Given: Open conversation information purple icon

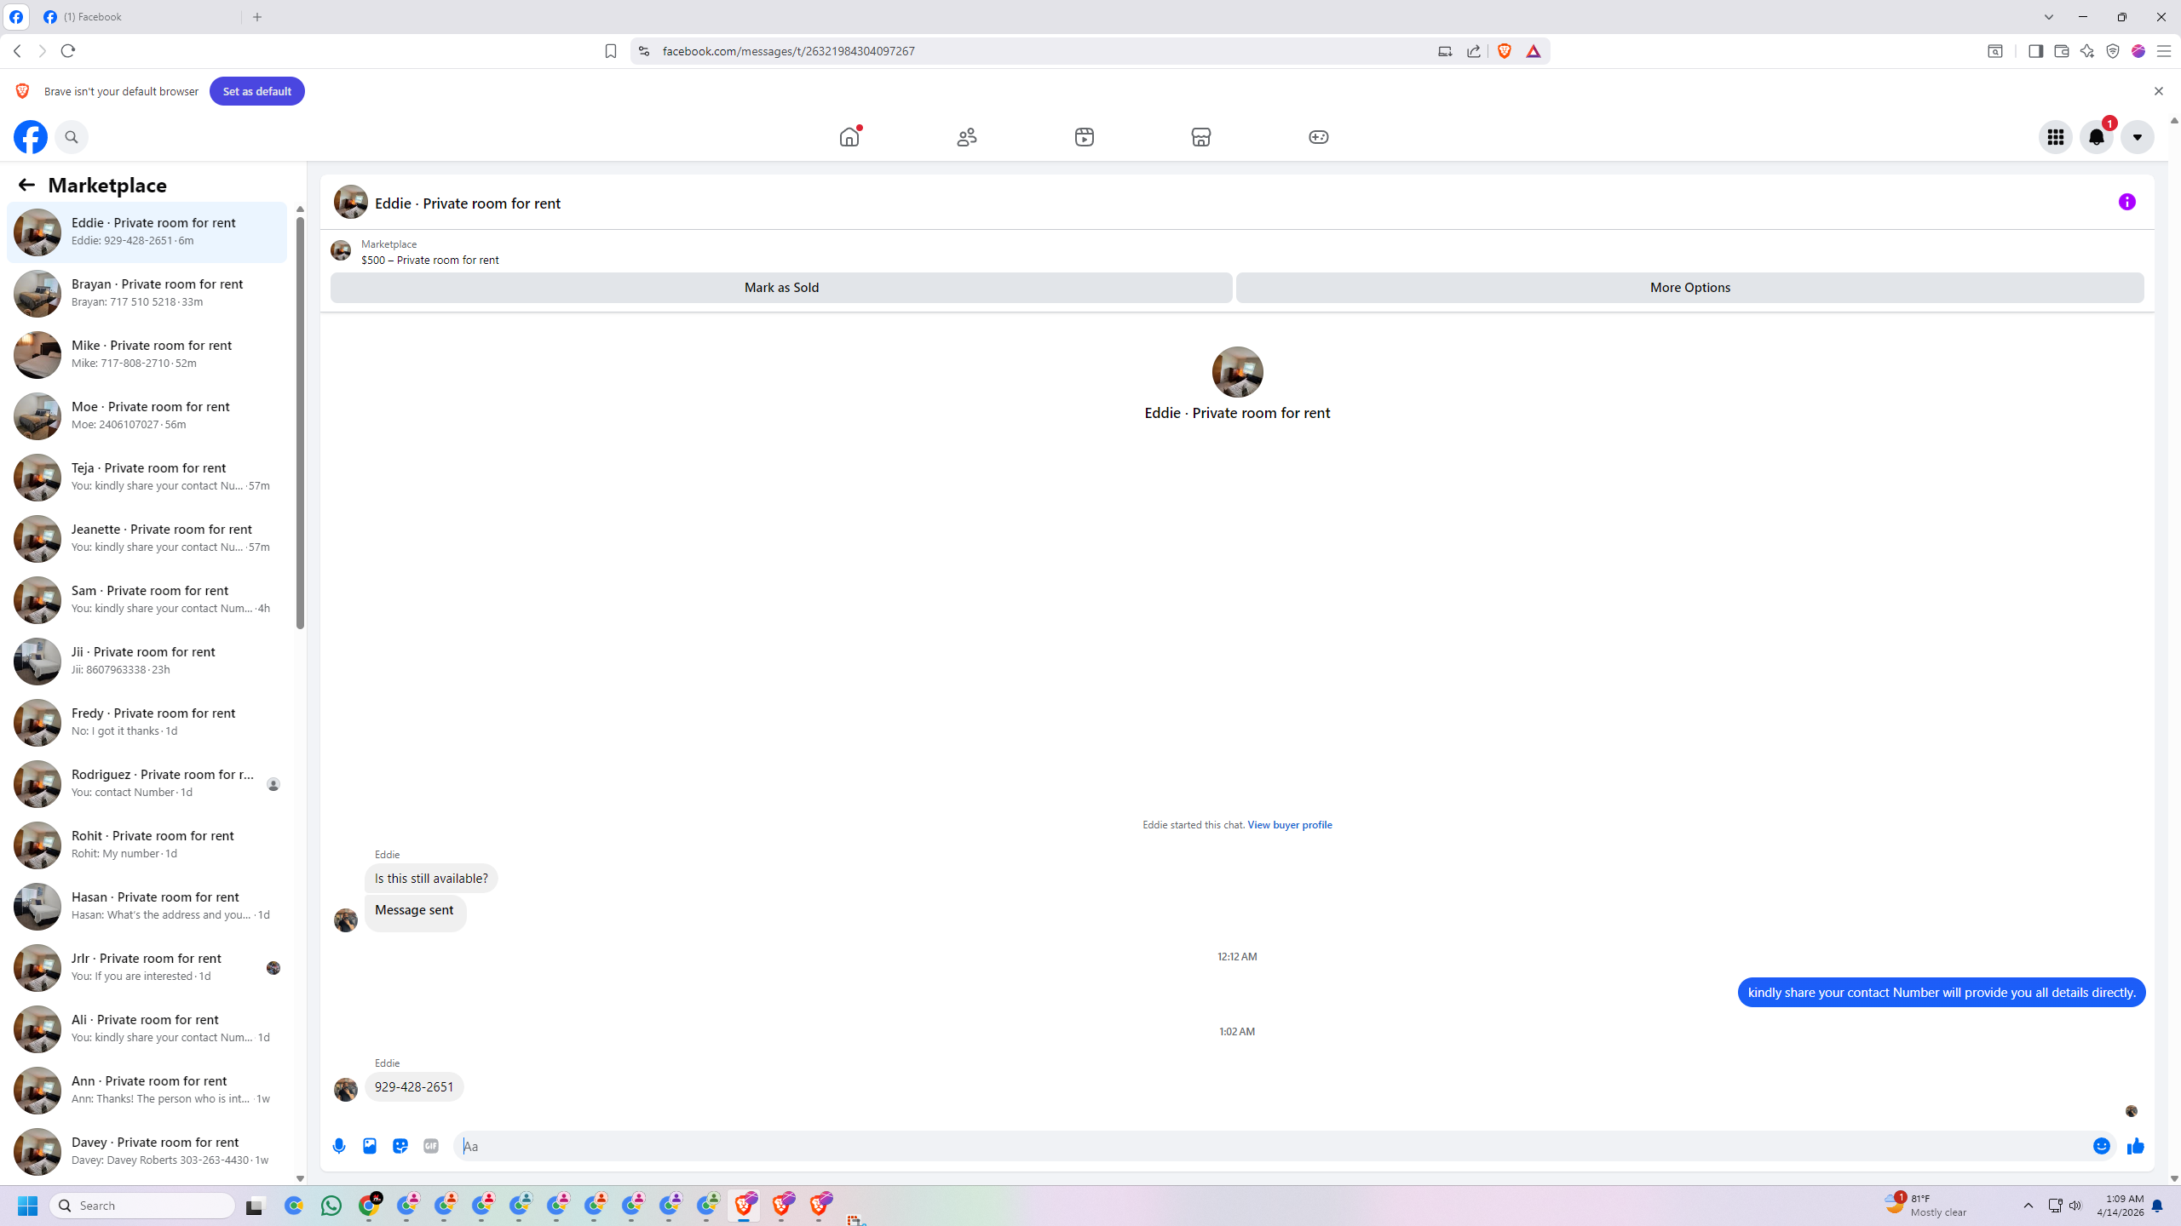Looking at the screenshot, I should [x=2127, y=202].
